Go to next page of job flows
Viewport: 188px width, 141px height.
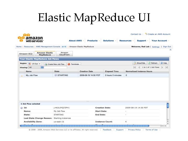[x=162, y=67]
